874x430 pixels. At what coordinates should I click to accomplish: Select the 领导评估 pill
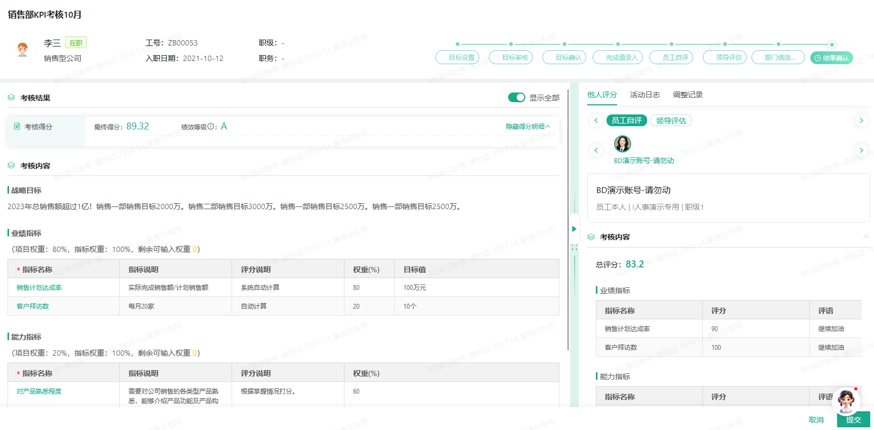[x=671, y=121]
